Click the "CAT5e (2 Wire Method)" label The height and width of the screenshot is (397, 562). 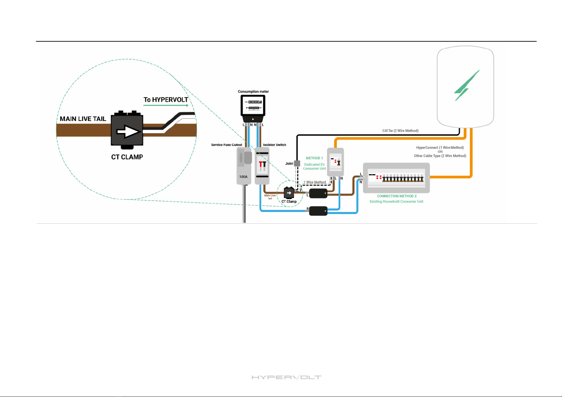click(400, 131)
